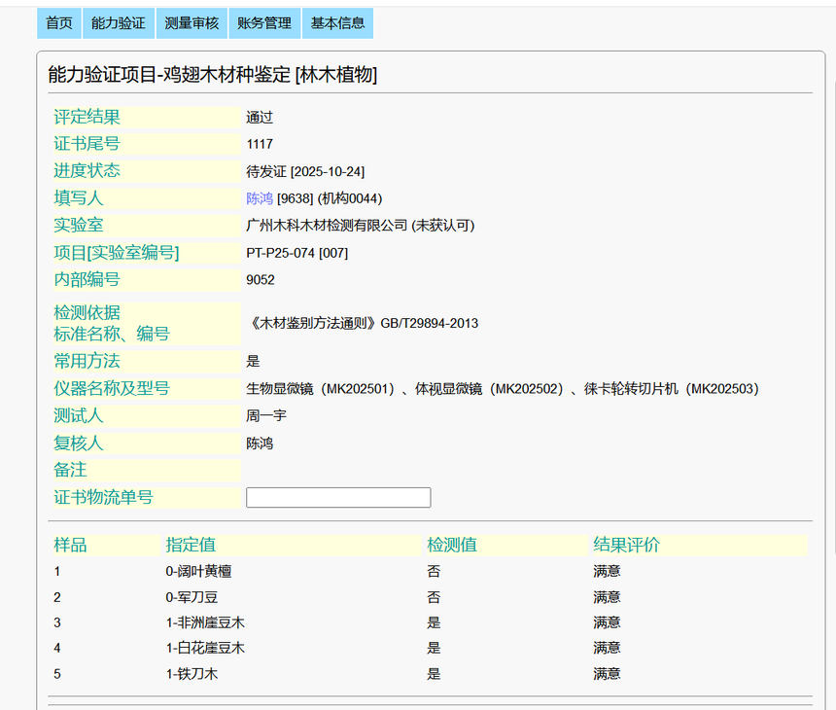Select 满意 in the 非洲崖豆木 row
This screenshot has width=836, height=710.
pyautogui.click(x=607, y=622)
